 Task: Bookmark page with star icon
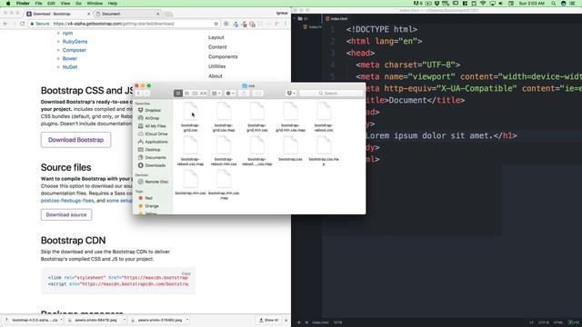tap(216, 24)
